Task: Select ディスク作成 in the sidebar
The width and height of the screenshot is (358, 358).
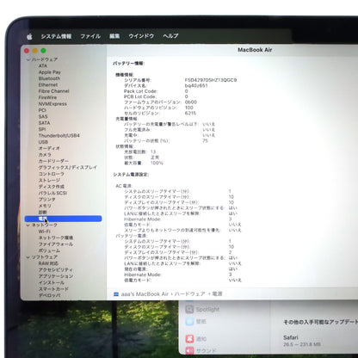Action: click(52, 187)
